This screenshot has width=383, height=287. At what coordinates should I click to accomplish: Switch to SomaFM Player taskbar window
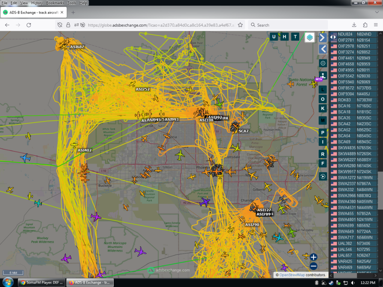42,283
